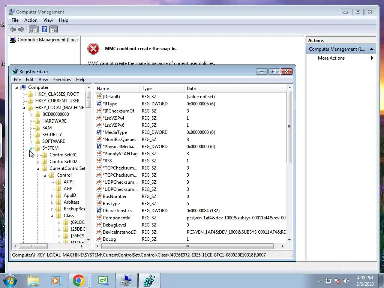Select the BusNumber value row
This screenshot has height=288, width=384.
191,196
